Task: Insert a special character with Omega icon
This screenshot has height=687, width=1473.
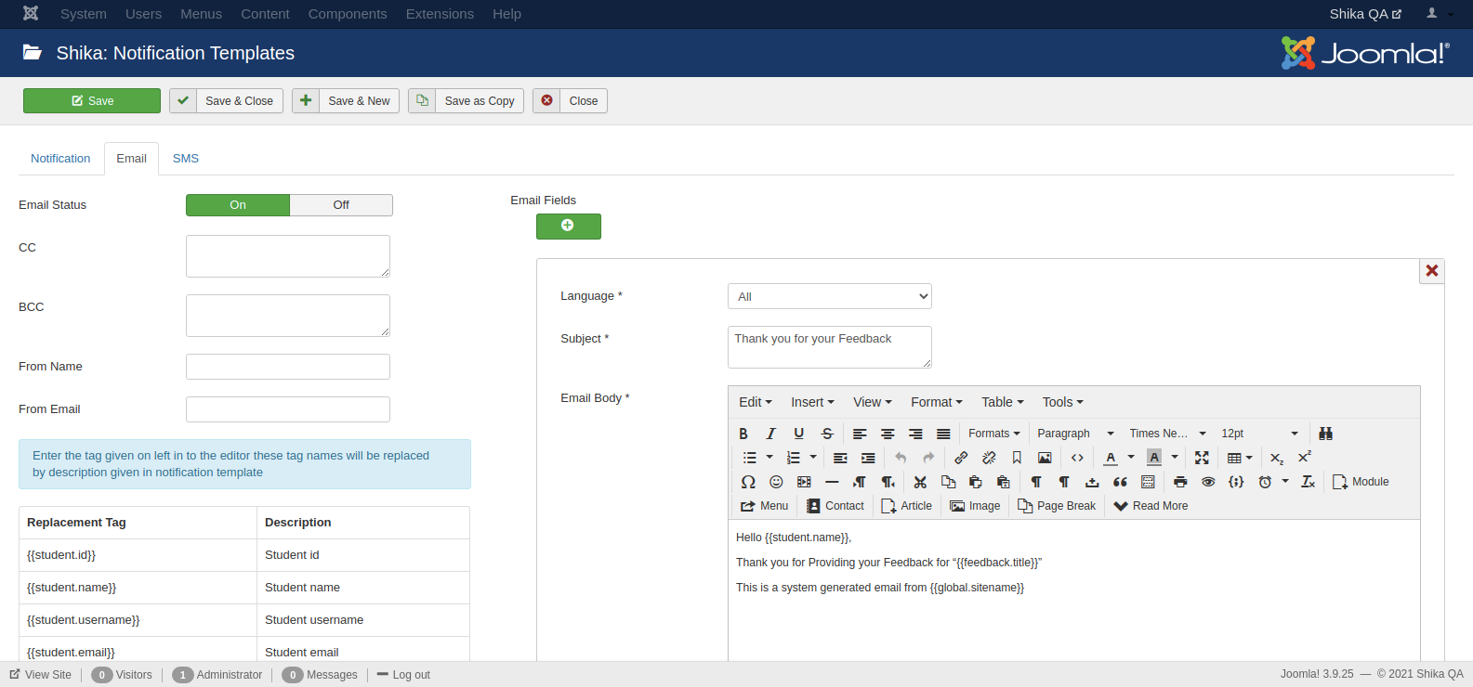Action: point(748,482)
